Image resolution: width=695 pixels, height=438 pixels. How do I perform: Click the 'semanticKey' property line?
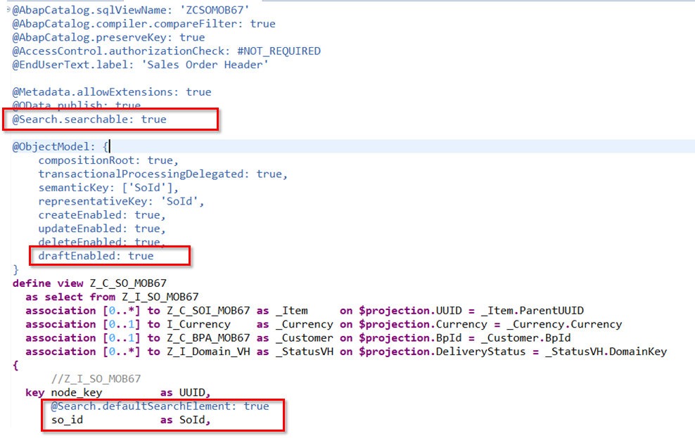(x=108, y=188)
